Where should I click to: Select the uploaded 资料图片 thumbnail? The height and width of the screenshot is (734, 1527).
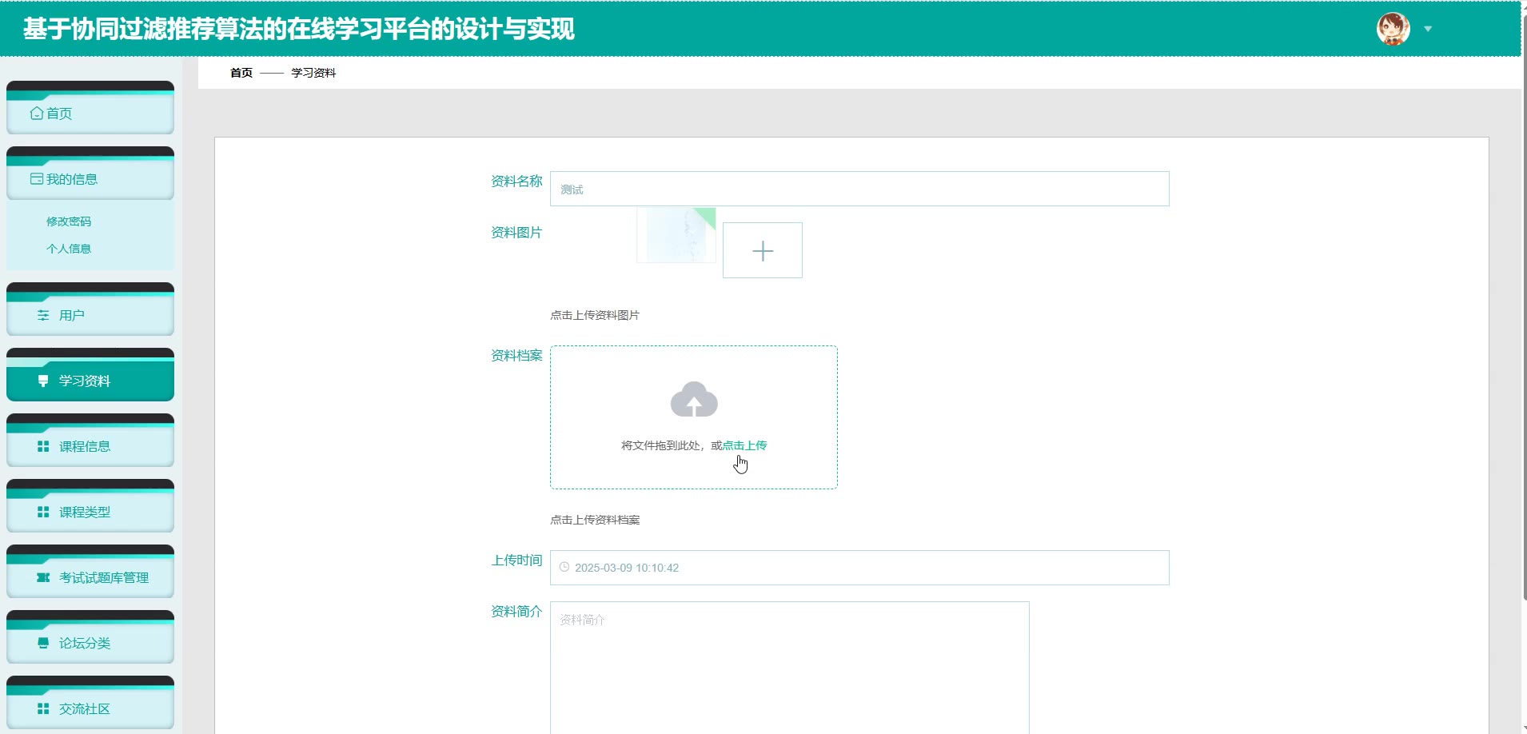click(x=676, y=235)
